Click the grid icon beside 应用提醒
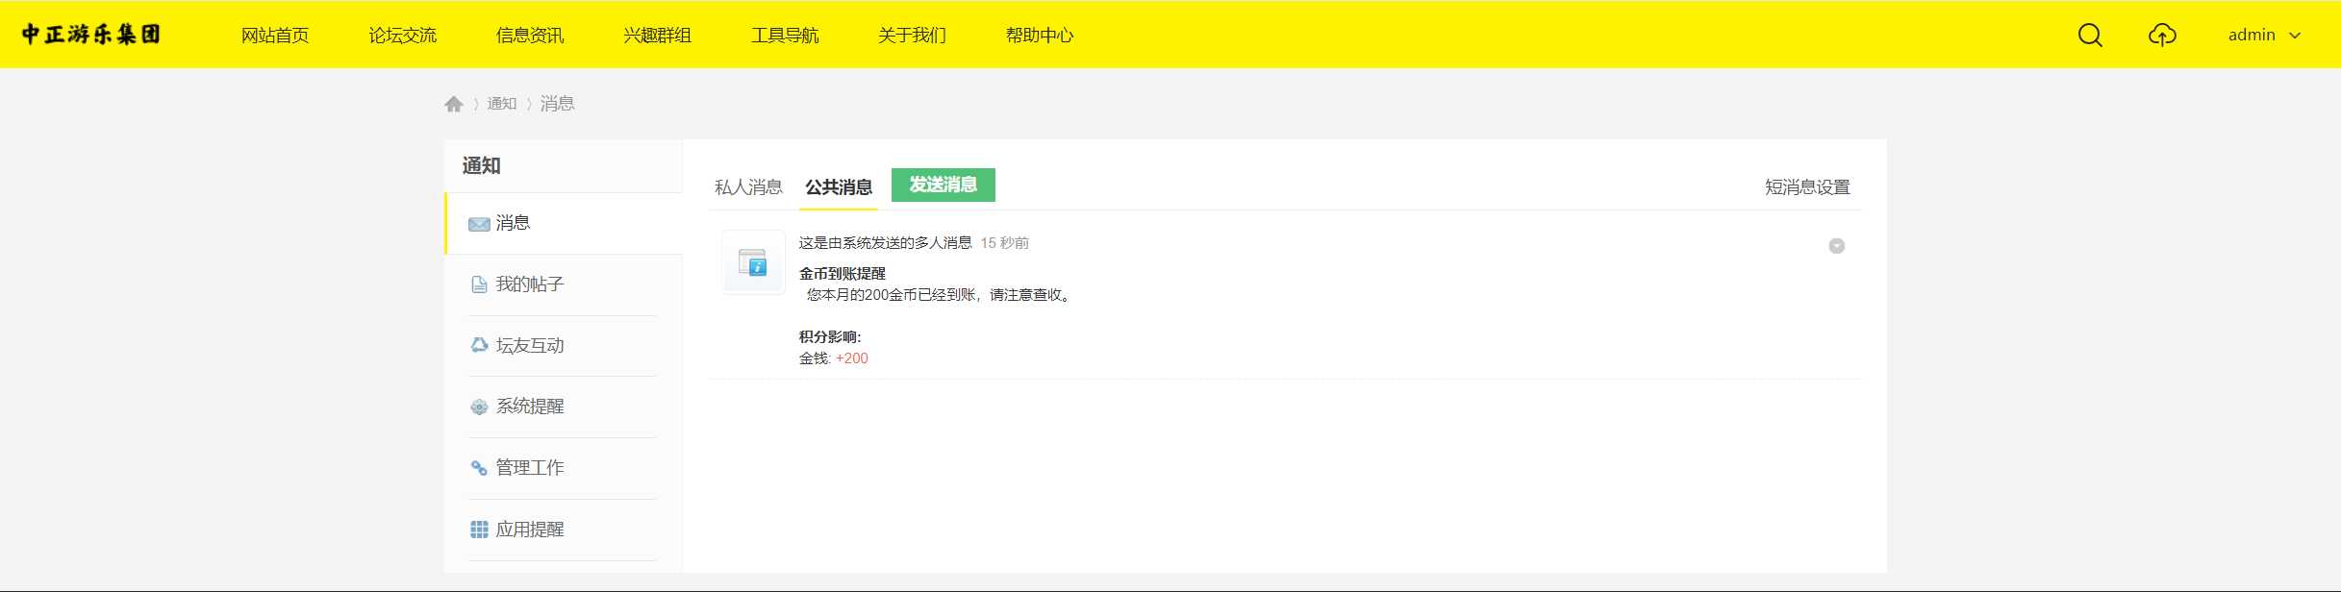Image resolution: width=2341 pixels, height=592 pixels. (x=479, y=530)
